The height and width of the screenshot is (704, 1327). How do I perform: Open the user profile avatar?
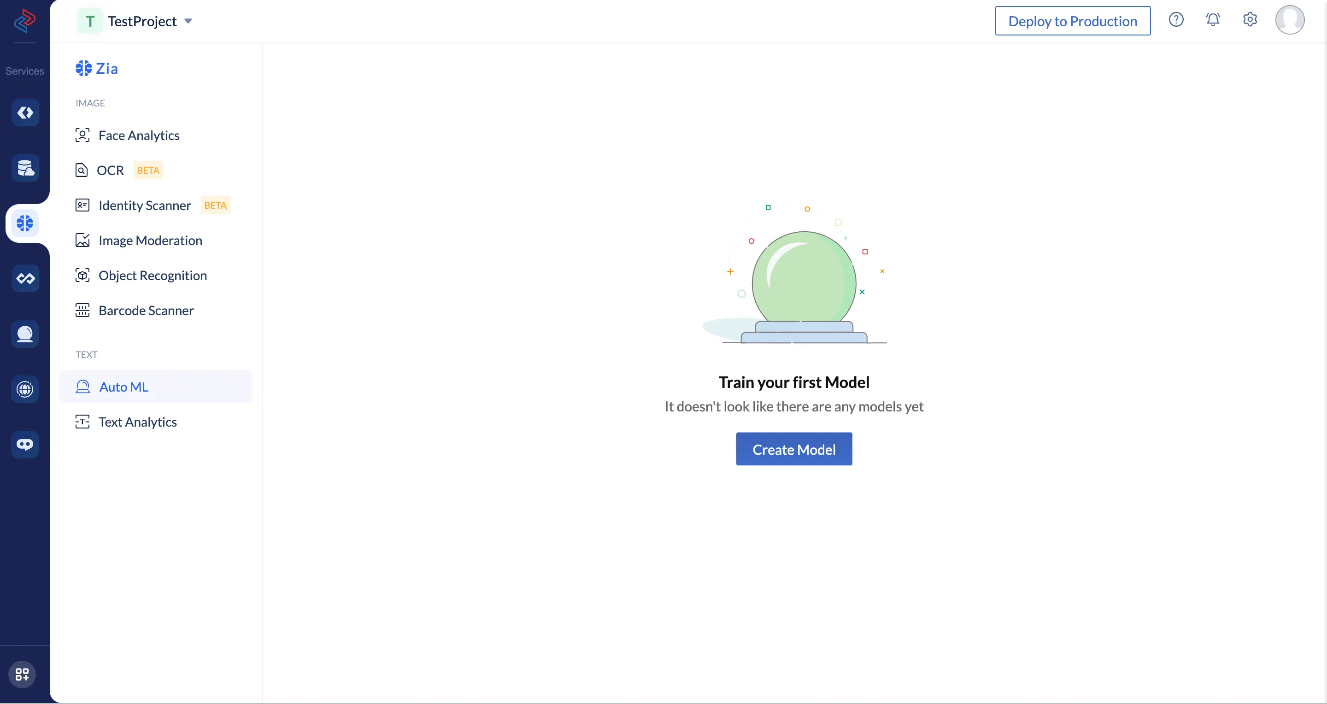[1290, 20]
